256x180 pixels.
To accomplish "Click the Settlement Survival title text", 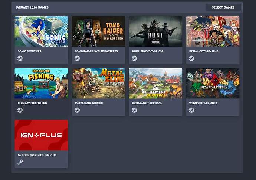I will click(x=147, y=103).
